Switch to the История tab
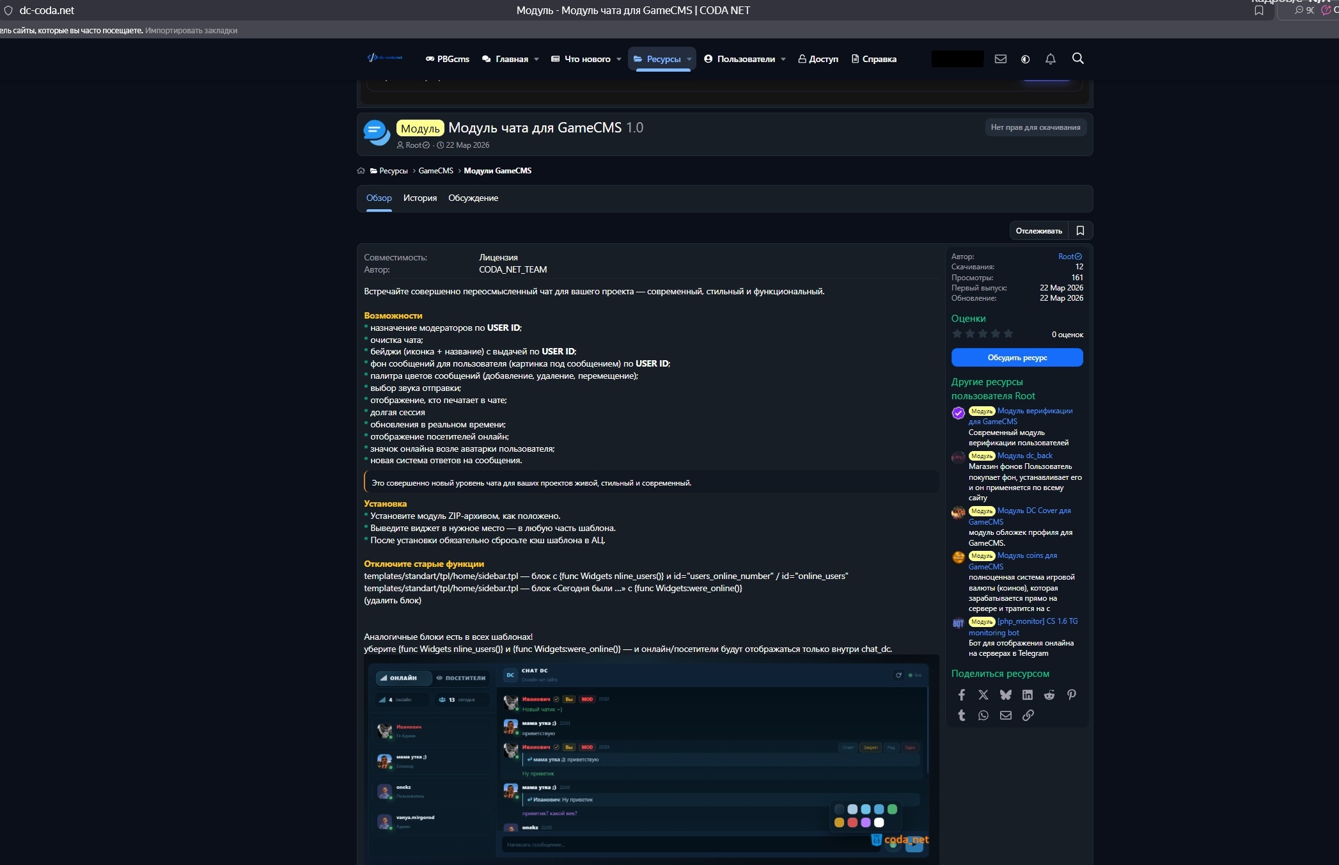Image resolution: width=1339 pixels, height=865 pixels. click(x=420, y=198)
